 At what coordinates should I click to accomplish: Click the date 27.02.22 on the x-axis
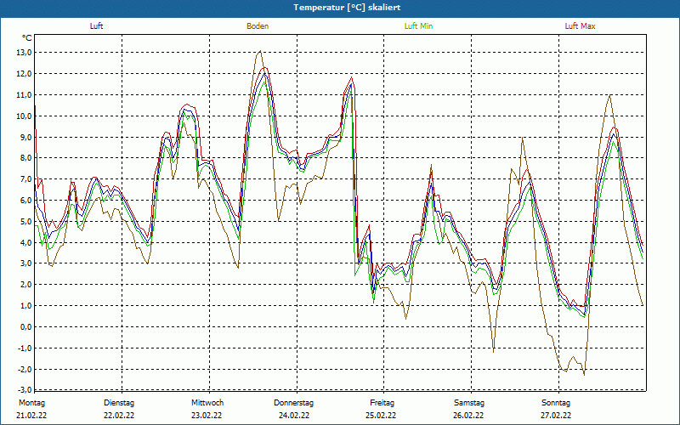(557, 416)
